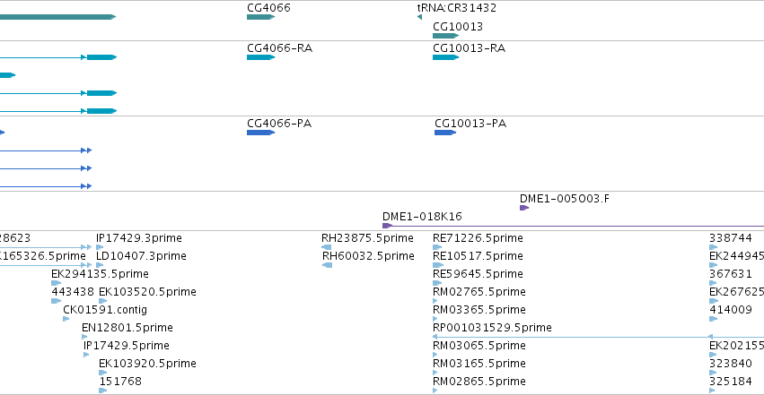Click the RH60032.5prime feature arrow

coord(327,265)
